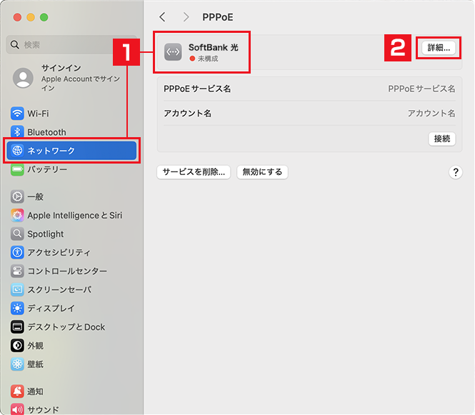Click the 検索 search field
This screenshot has height=415, width=475.
pos(71,44)
